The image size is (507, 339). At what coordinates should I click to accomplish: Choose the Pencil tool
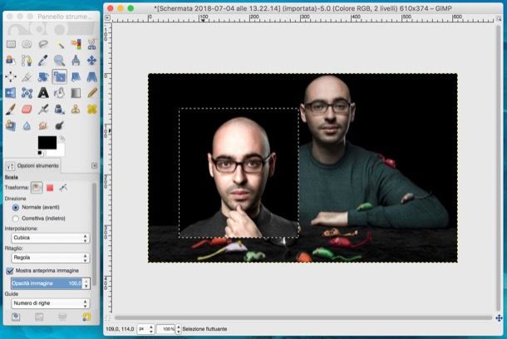91,92
